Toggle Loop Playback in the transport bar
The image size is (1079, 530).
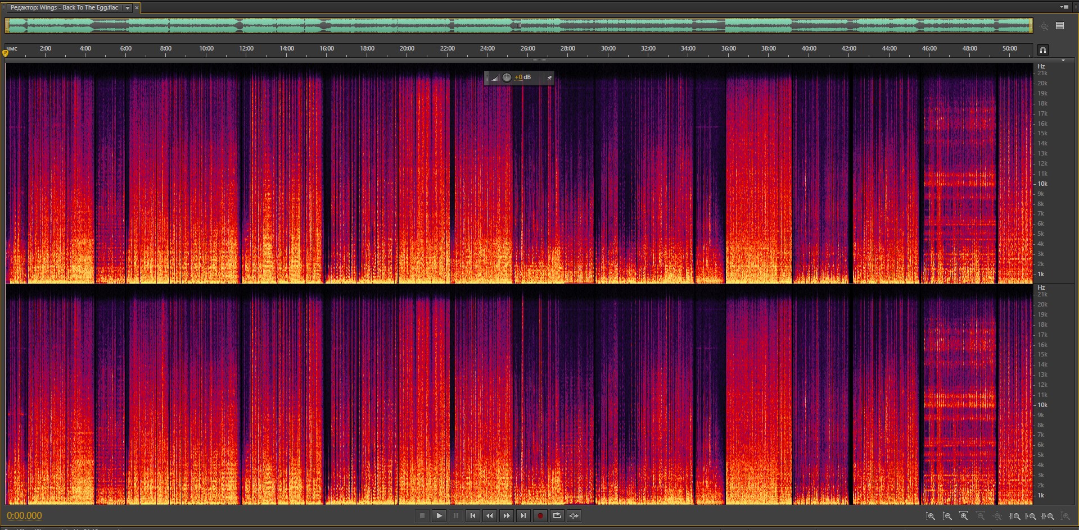tap(557, 516)
